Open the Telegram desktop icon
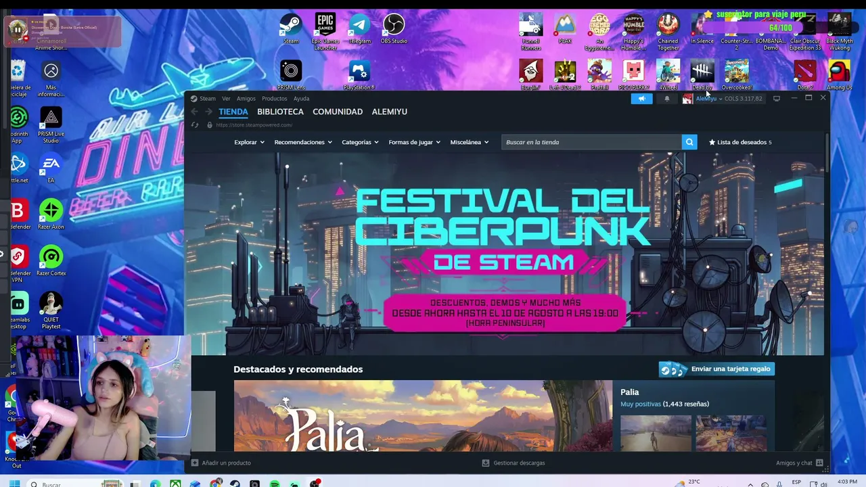Screen dimensions: 866x487 [x=359, y=28]
